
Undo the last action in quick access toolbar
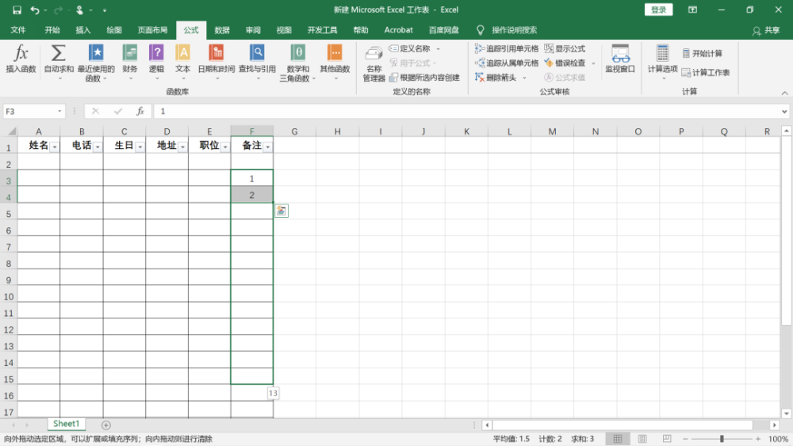click(x=34, y=10)
